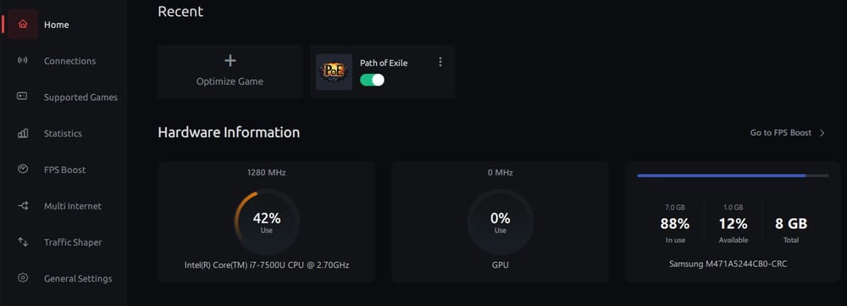Image resolution: width=847 pixels, height=306 pixels.
Task: Switch to the Statistics section label
Action: click(63, 134)
